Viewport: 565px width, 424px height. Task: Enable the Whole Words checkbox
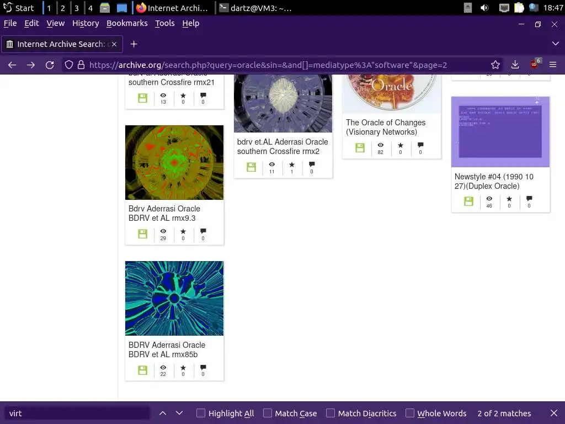[410, 413]
